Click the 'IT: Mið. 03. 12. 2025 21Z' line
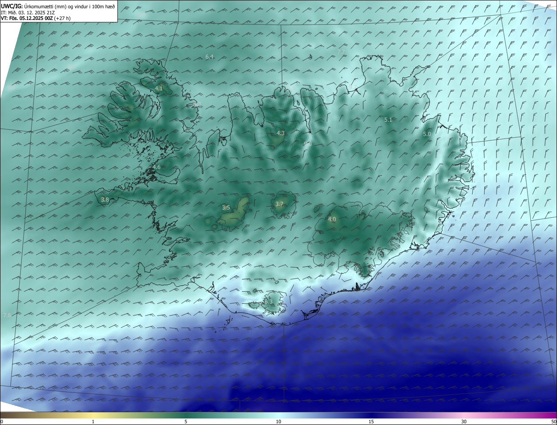 tap(28, 13)
